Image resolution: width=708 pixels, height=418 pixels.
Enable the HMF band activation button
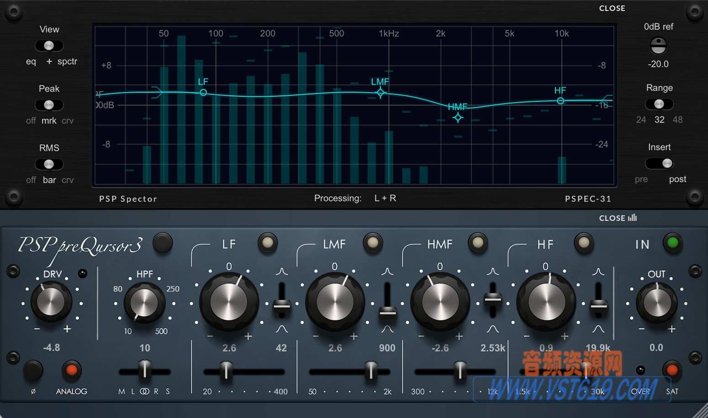click(x=478, y=243)
